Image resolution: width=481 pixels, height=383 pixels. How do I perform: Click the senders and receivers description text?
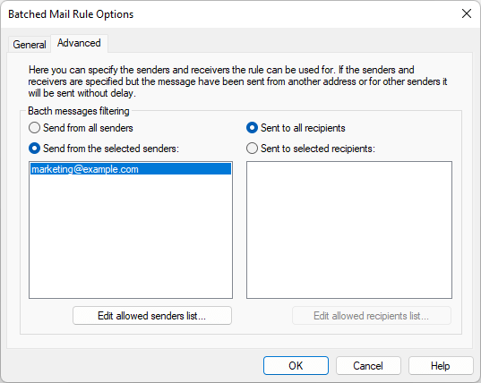tap(237, 81)
